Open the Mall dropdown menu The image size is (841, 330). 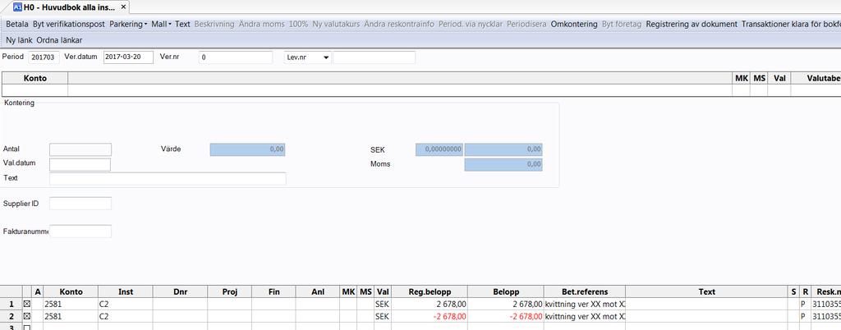point(161,24)
